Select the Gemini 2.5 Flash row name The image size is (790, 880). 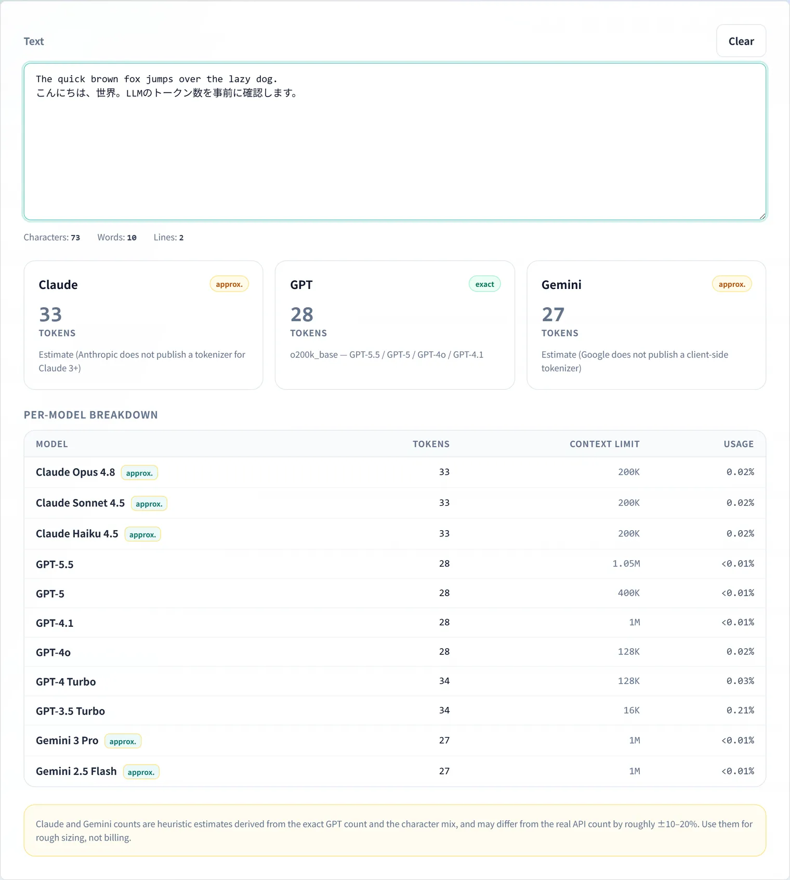click(x=76, y=771)
